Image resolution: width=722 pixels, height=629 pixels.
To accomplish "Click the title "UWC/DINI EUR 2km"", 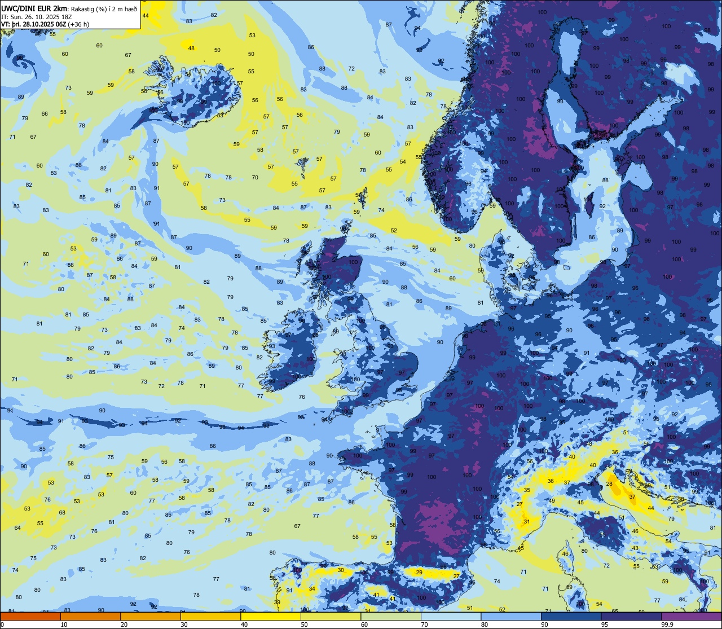I will [34, 8].
